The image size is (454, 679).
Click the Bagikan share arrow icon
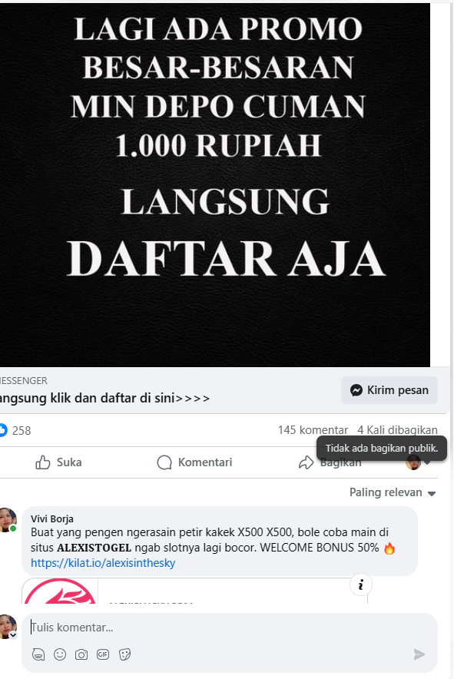(x=306, y=462)
